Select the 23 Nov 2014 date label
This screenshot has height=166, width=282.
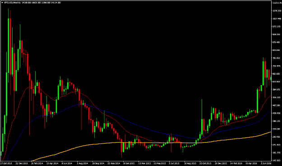[x=114, y=163]
